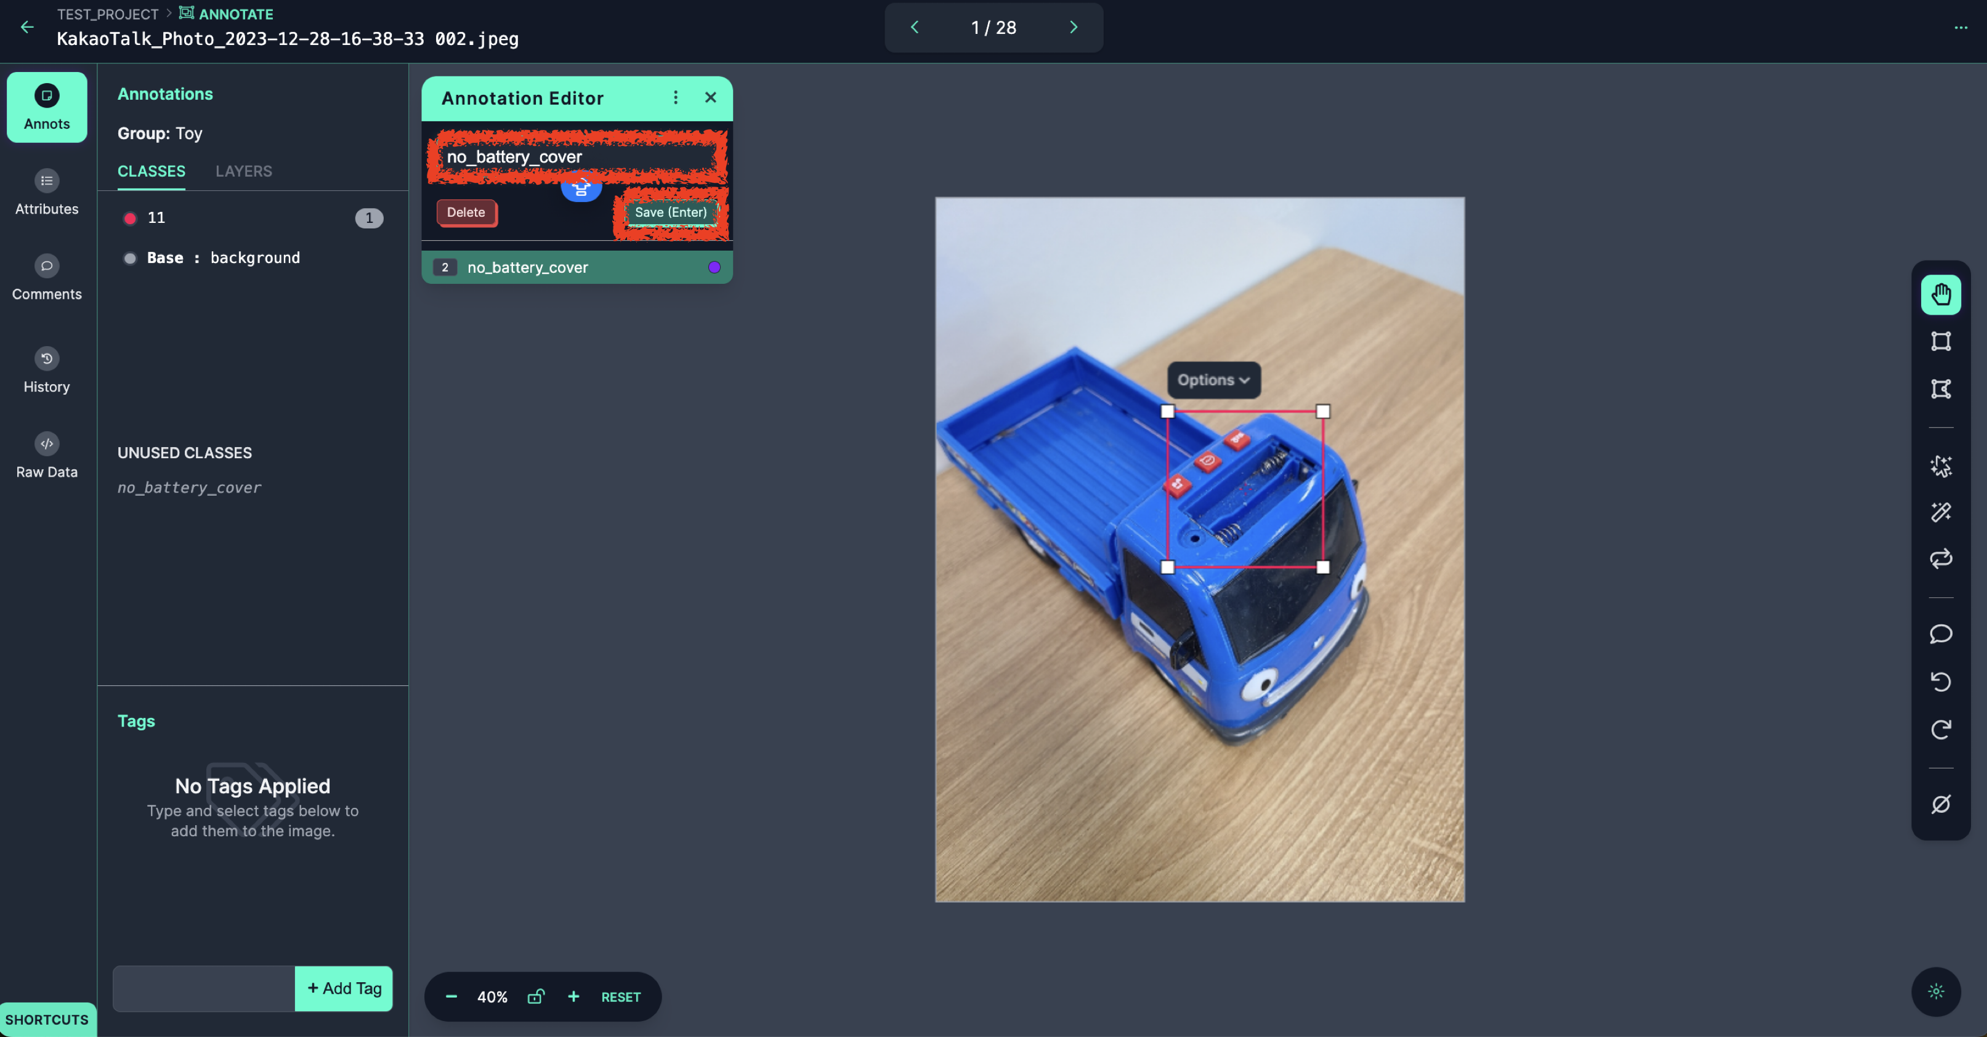Click Save (Enter) button
Screen dimensions: 1987x1037
pos(670,212)
